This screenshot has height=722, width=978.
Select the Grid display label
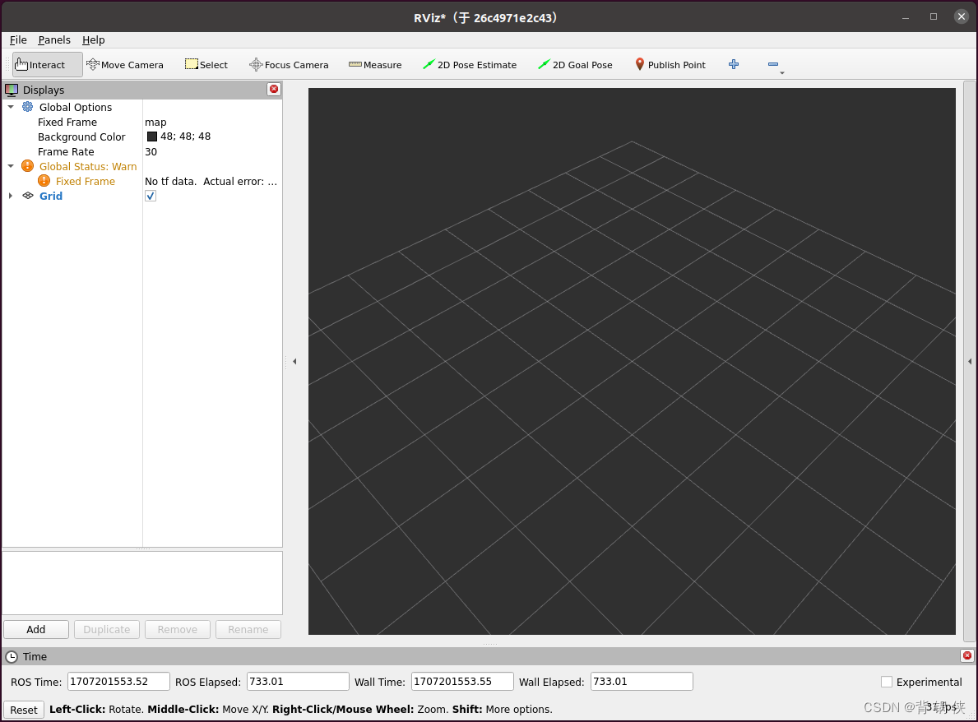tap(50, 196)
